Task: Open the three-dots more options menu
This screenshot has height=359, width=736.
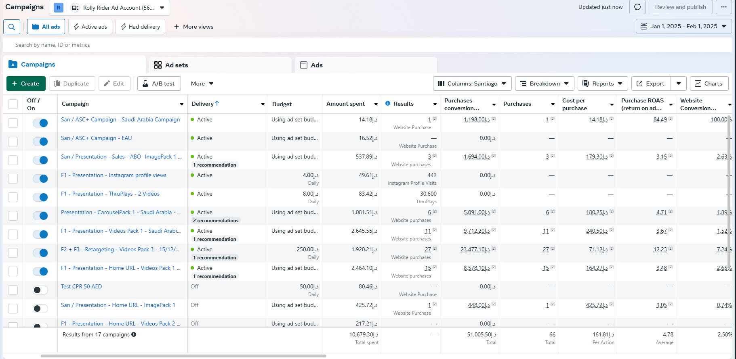Action: click(x=724, y=7)
